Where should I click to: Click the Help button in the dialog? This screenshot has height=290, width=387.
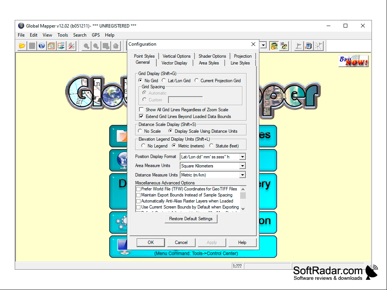(242, 242)
